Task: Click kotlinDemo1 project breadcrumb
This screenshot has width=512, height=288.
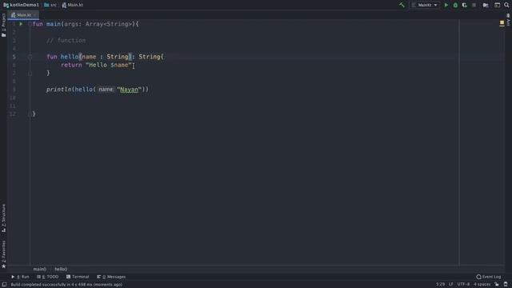Action: tap(22, 5)
